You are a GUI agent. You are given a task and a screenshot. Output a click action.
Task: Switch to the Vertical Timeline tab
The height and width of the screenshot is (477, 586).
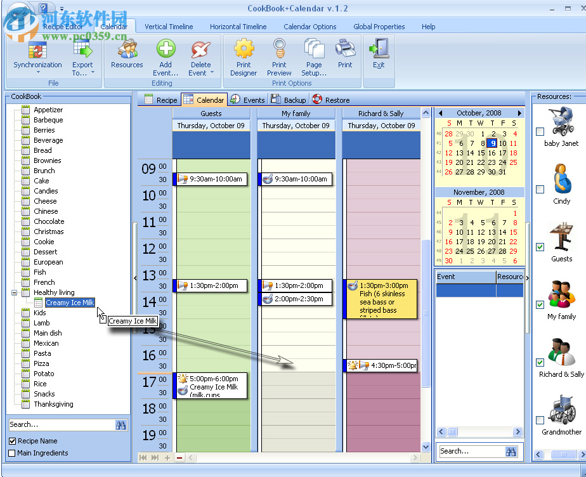pyautogui.click(x=169, y=27)
